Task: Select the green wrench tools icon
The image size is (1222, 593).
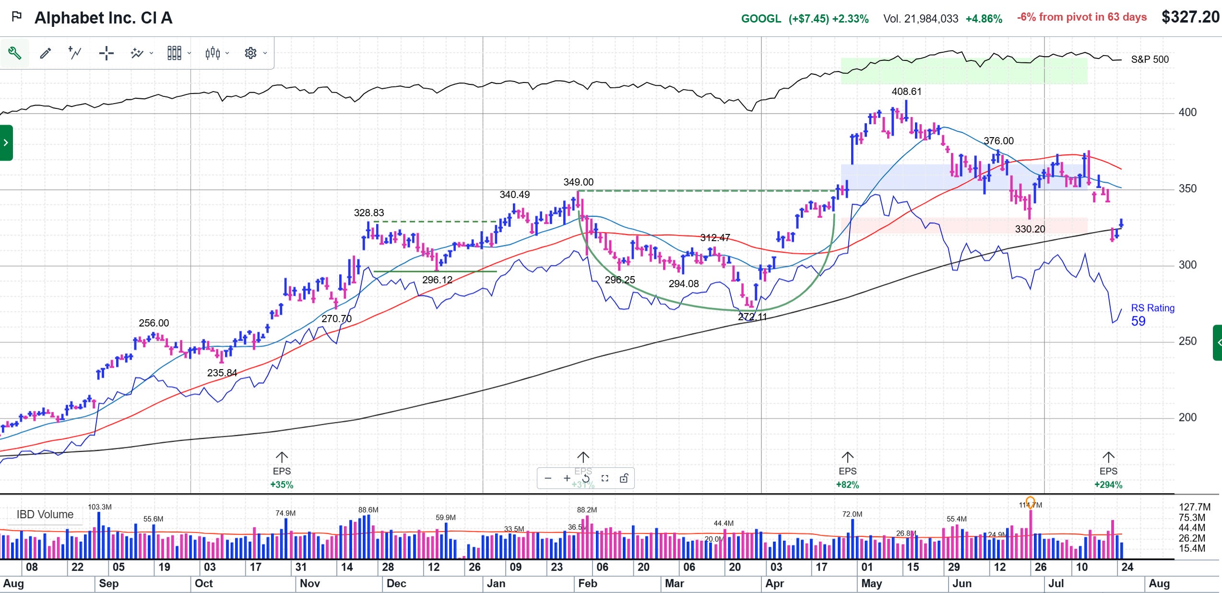Action: click(15, 53)
